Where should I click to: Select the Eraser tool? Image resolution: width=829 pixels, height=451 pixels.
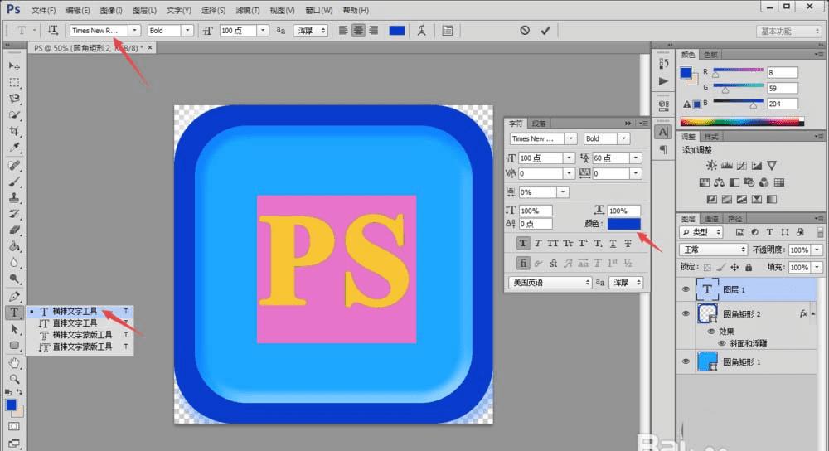[14, 230]
